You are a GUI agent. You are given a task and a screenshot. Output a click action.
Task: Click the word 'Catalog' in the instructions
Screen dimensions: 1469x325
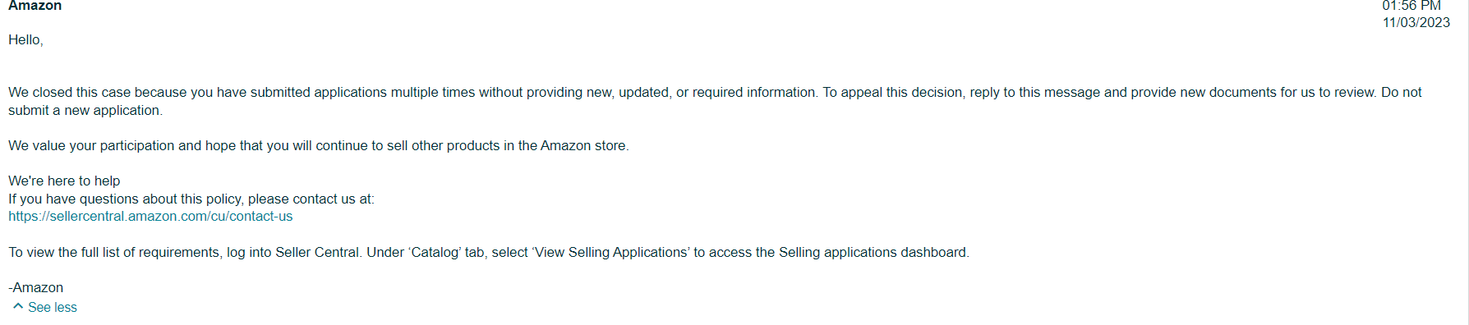coord(435,253)
